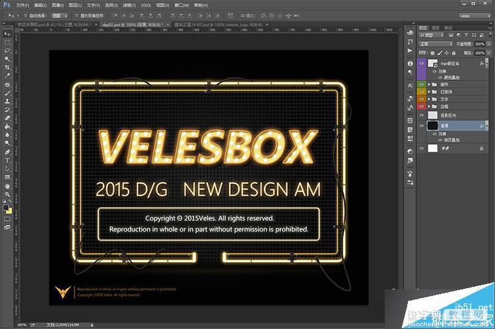Click the lock all padlock icon
This screenshot has width=495, height=329.
pyautogui.click(x=453, y=53)
